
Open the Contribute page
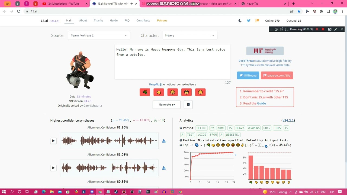[143, 21]
